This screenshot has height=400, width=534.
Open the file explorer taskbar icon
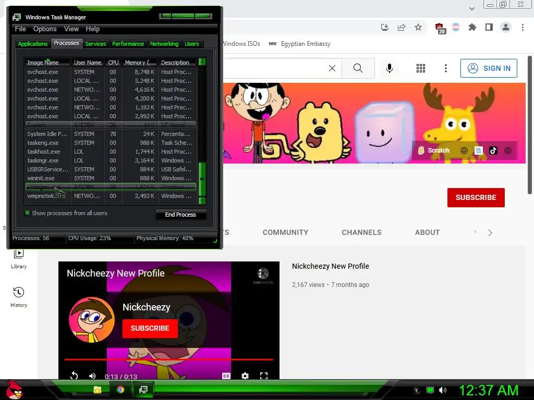(x=98, y=390)
